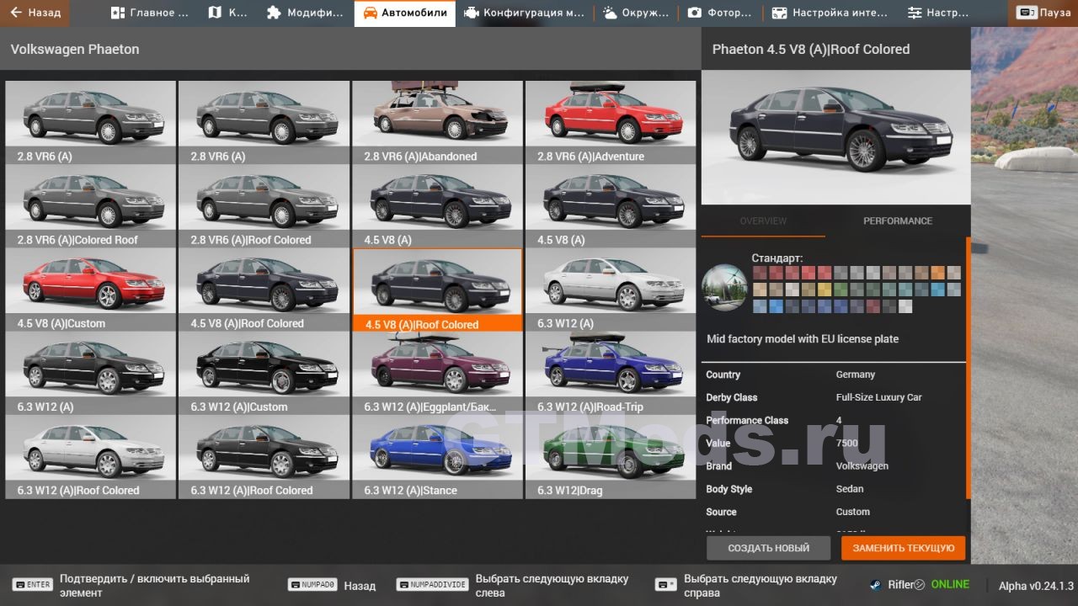
Task: Select the red 2.8 VR6 (A)|Adventure car
Action: [610, 122]
